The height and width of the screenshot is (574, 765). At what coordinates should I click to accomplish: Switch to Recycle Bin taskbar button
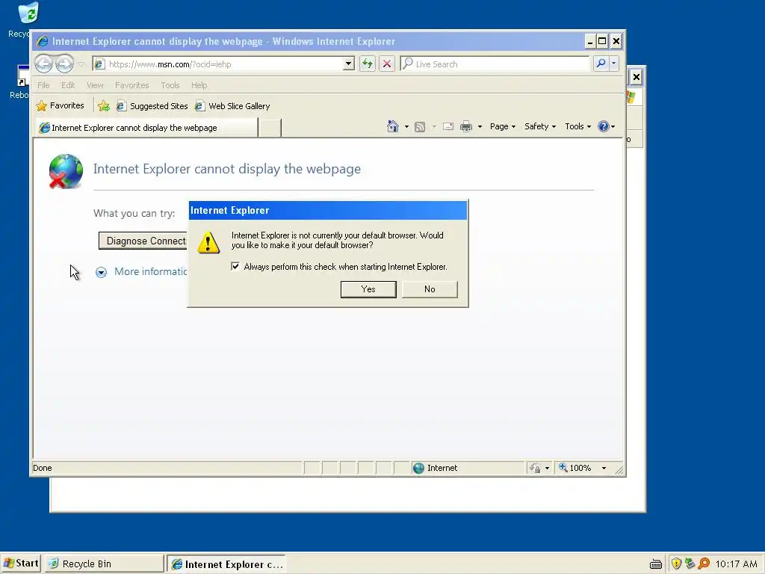coord(104,564)
